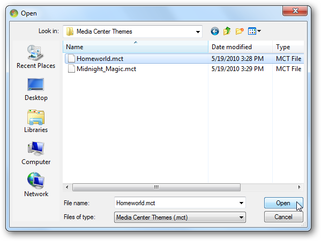Sort by the Type column header
Screen dimensions: 321x241
(x=288, y=47)
